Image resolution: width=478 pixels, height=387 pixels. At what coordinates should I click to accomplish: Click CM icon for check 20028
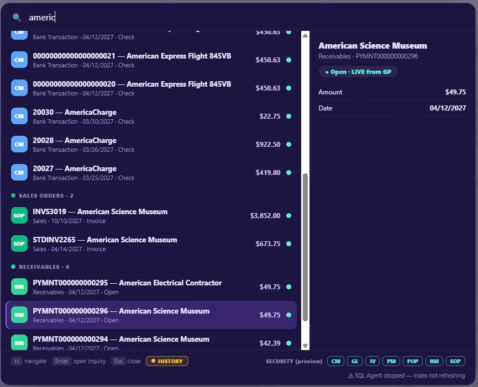[x=19, y=144]
